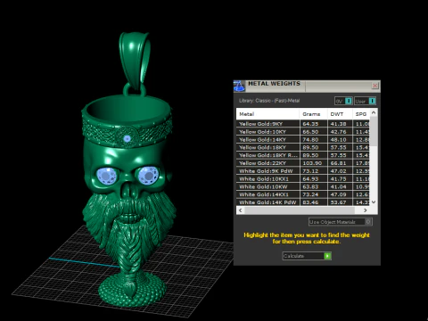
Task: Click the 83.46 grams cell
Action: click(314, 202)
